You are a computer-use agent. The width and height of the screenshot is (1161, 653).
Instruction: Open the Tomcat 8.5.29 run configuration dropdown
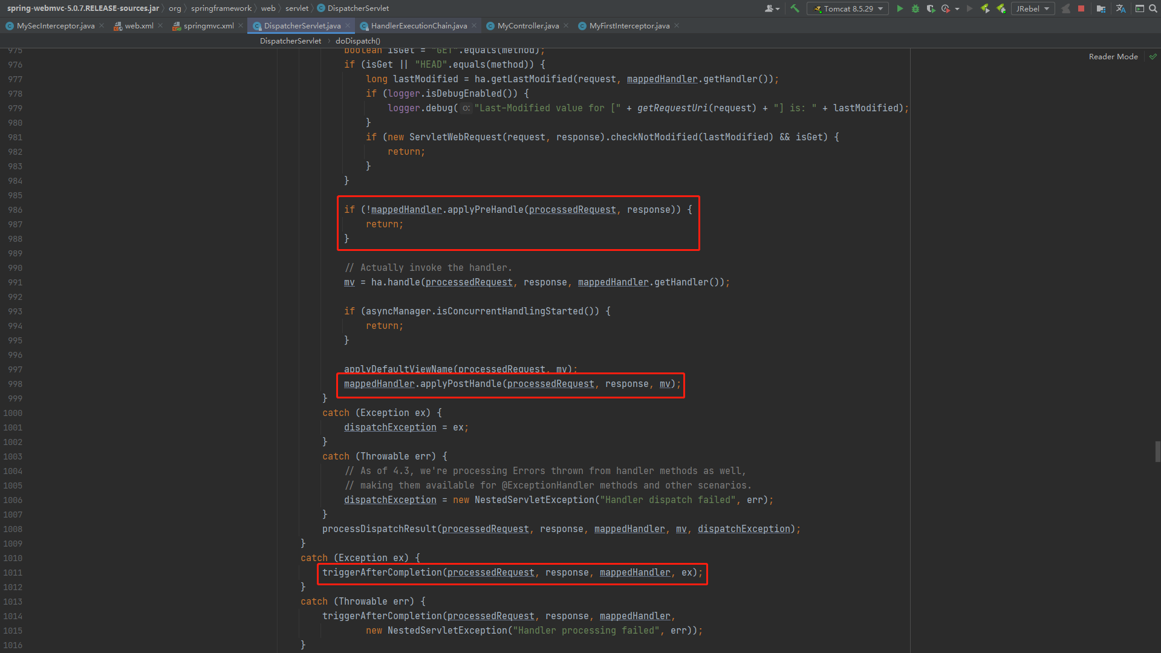tap(847, 8)
